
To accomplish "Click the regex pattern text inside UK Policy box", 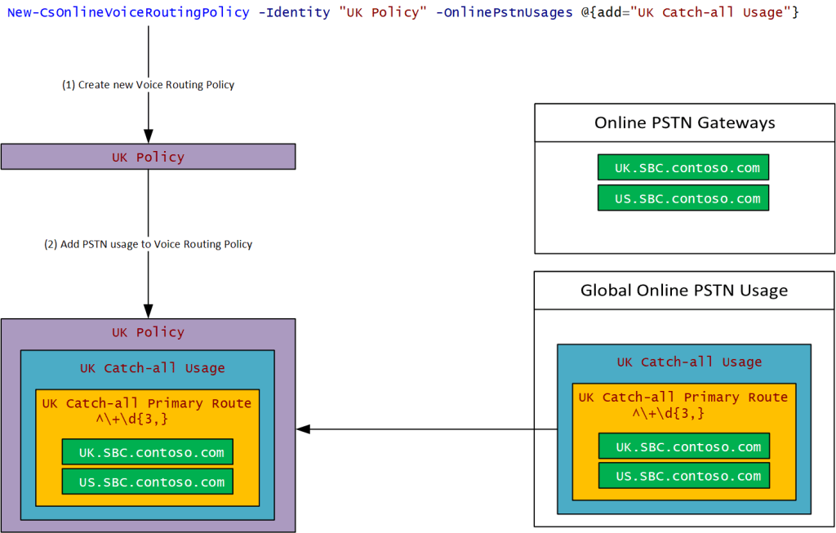I will tap(131, 420).
